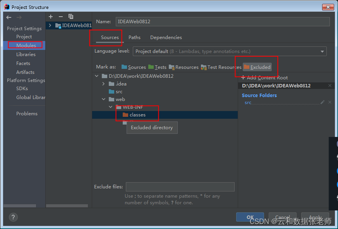Click inside the module Name field
Viewport: 338px width, 229px height.
223,22
